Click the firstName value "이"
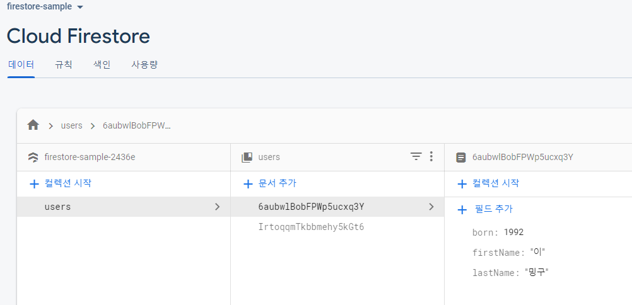The width and height of the screenshot is (632, 305). 537,253
